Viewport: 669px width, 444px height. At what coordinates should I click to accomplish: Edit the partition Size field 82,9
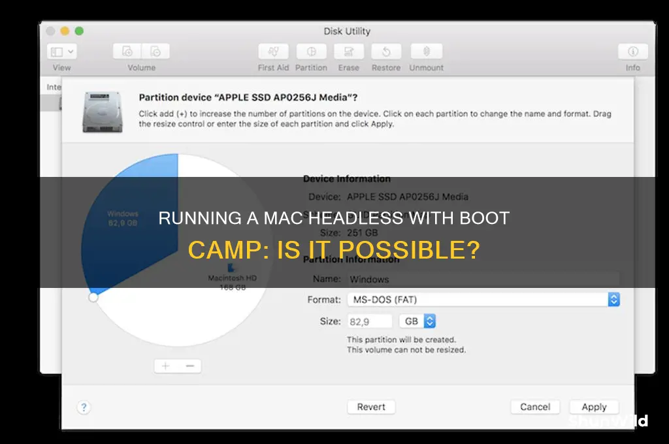369,321
